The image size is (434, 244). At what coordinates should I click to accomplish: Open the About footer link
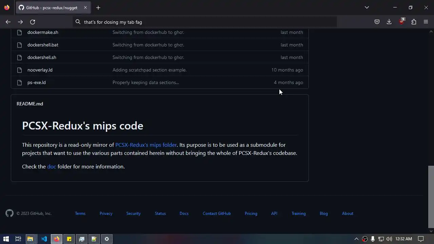348,213
